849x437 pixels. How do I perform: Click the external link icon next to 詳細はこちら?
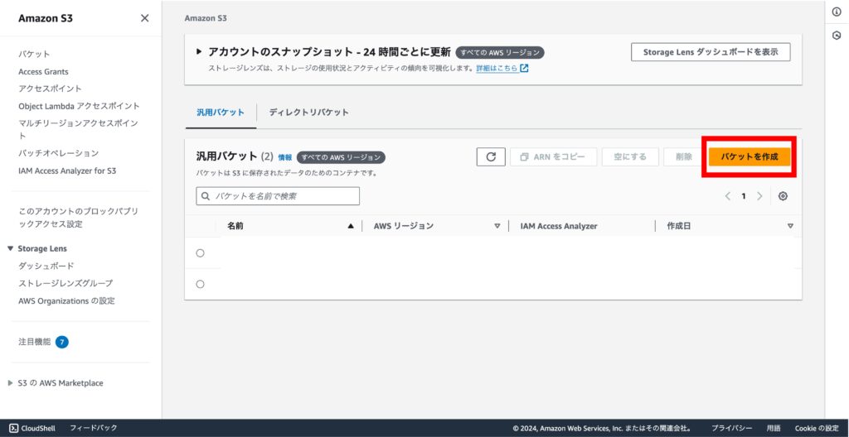(x=524, y=69)
